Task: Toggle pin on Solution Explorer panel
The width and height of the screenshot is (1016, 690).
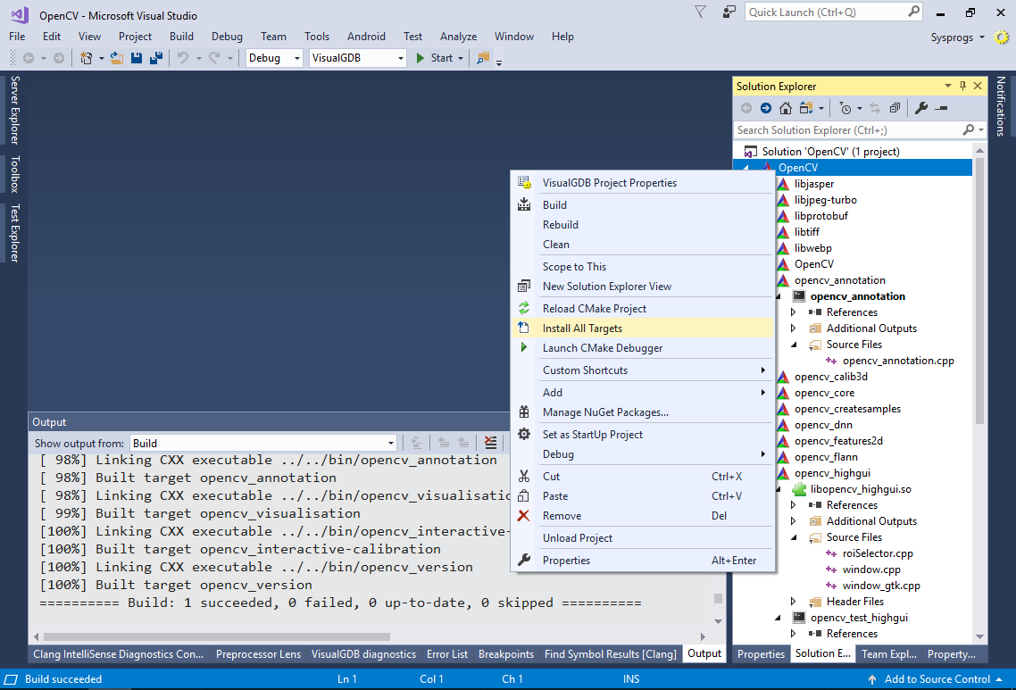Action: pyautogui.click(x=962, y=87)
